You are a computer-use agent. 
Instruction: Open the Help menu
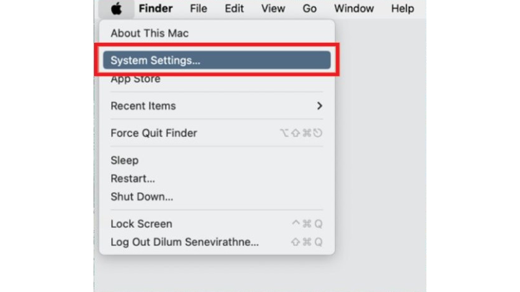[402, 8]
